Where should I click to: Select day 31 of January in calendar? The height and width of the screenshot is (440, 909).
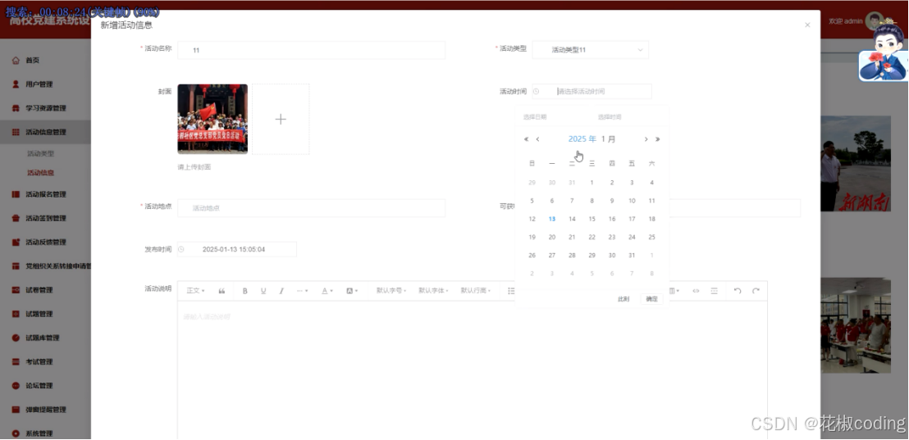(x=632, y=256)
